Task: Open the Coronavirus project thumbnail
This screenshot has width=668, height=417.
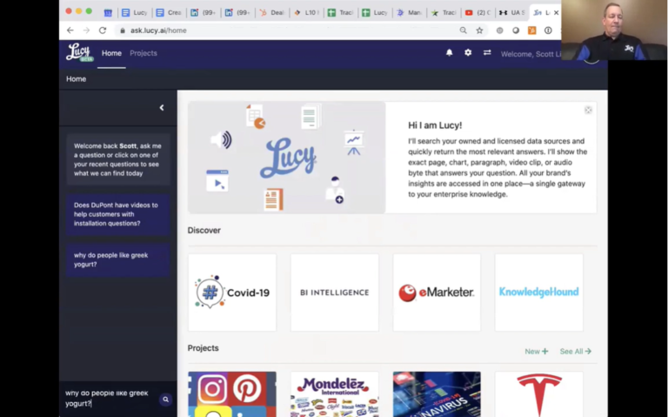Action: [x=437, y=394]
